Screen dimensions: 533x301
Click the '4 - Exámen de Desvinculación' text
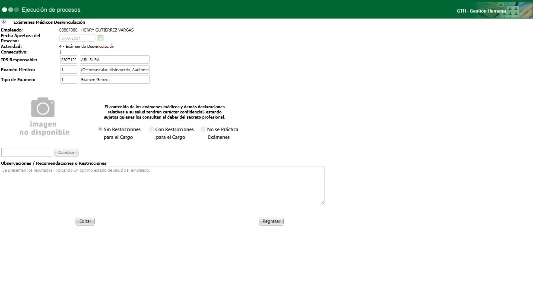point(87,46)
